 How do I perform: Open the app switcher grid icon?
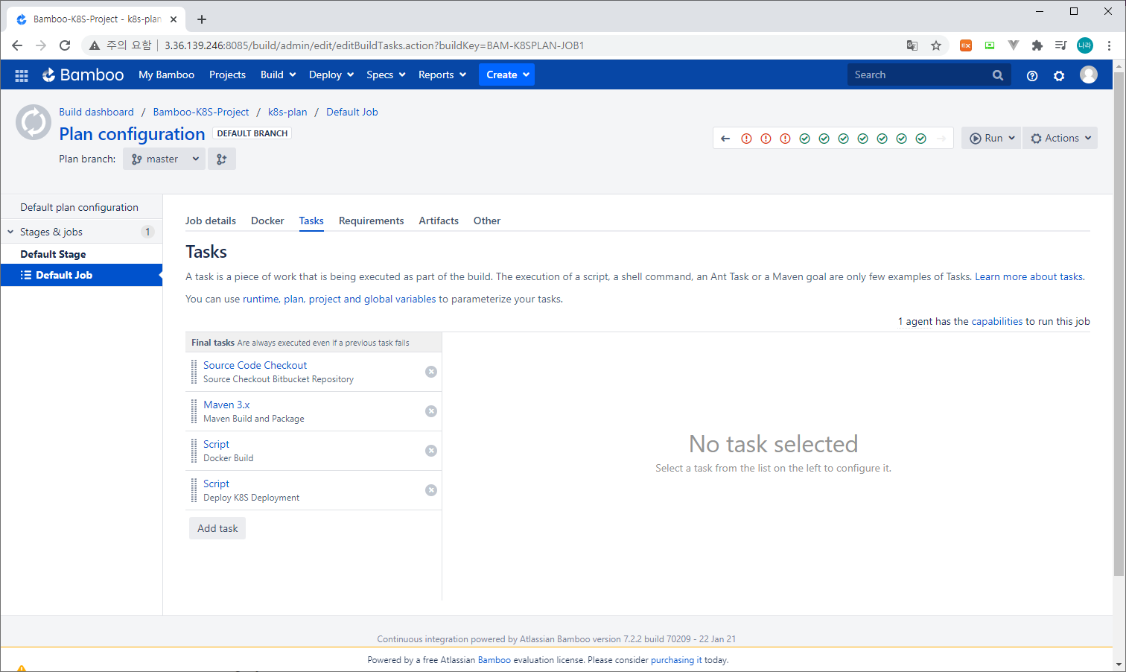coord(22,75)
